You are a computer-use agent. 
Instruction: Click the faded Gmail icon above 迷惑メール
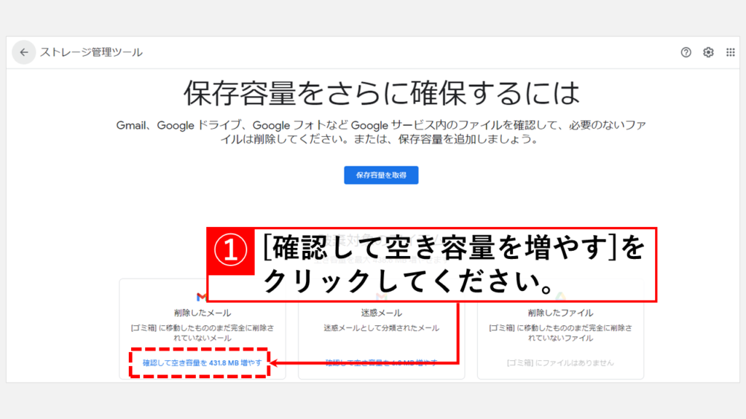[x=381, y=296]
